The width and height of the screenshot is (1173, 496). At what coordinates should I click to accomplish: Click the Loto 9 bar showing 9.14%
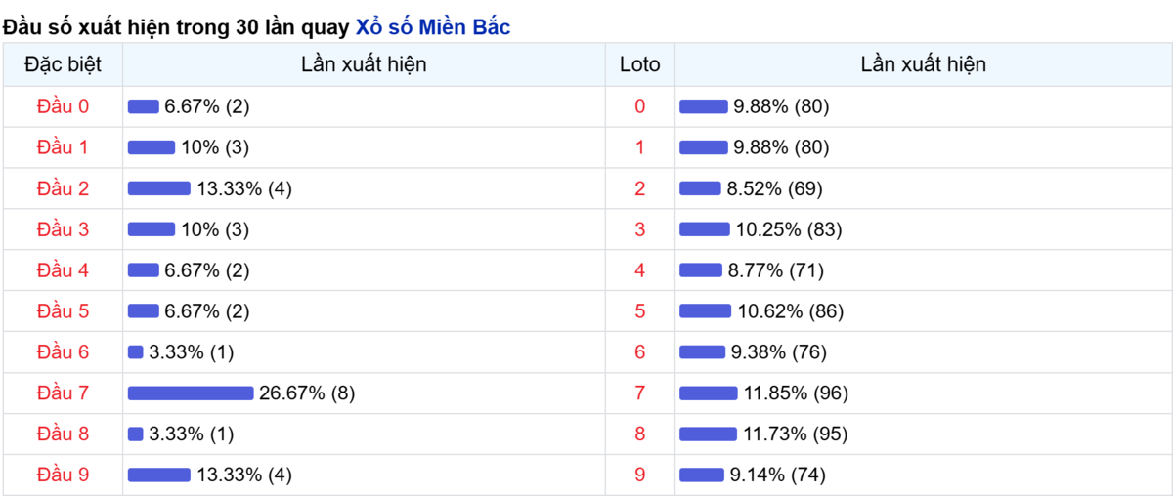702,475
